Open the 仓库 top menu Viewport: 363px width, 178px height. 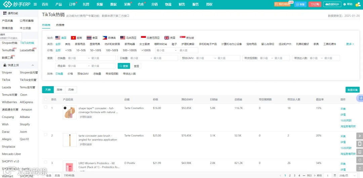tap(141, 4)
